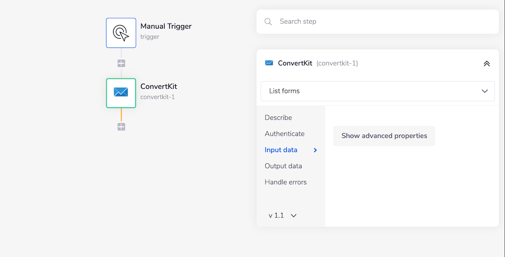This screenshot has width=505, height=257.
Task: Click the ConvertKit step name label
Action: click(159, 87)
